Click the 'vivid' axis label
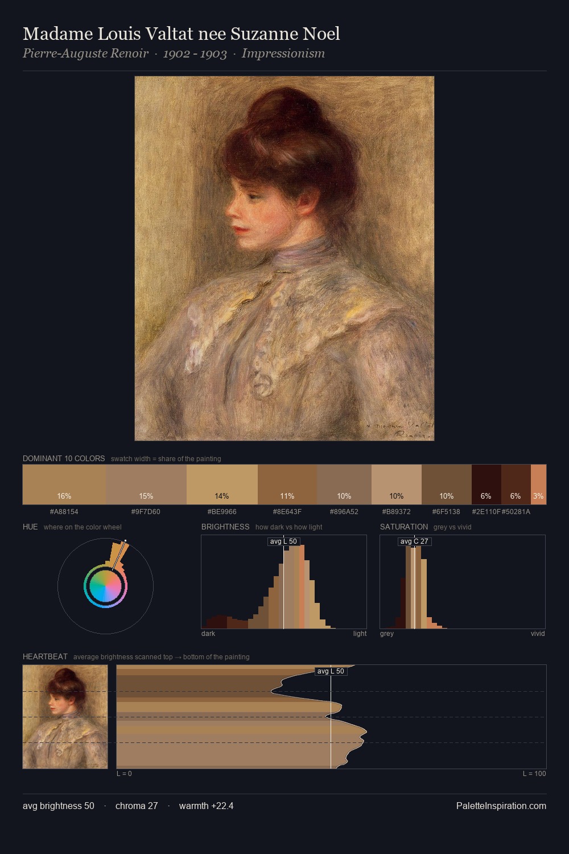Viewport: 569px width, 854px height. pyautogui.click(x=538, y=634)
